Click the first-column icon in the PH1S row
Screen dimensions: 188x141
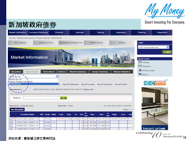[x=11, y=119]
